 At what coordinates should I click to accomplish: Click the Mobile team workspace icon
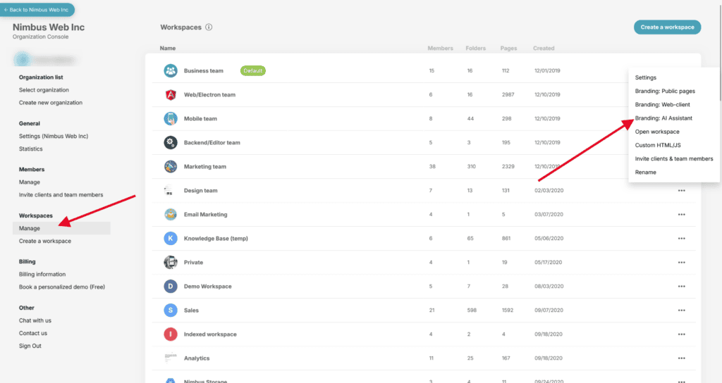170,118
